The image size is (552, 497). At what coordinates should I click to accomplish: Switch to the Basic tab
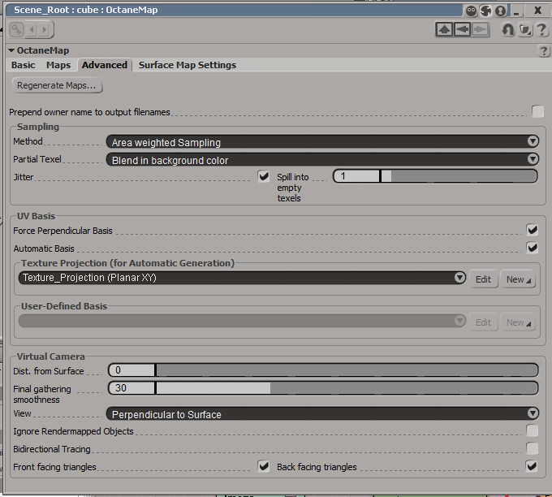click(24, 65)
